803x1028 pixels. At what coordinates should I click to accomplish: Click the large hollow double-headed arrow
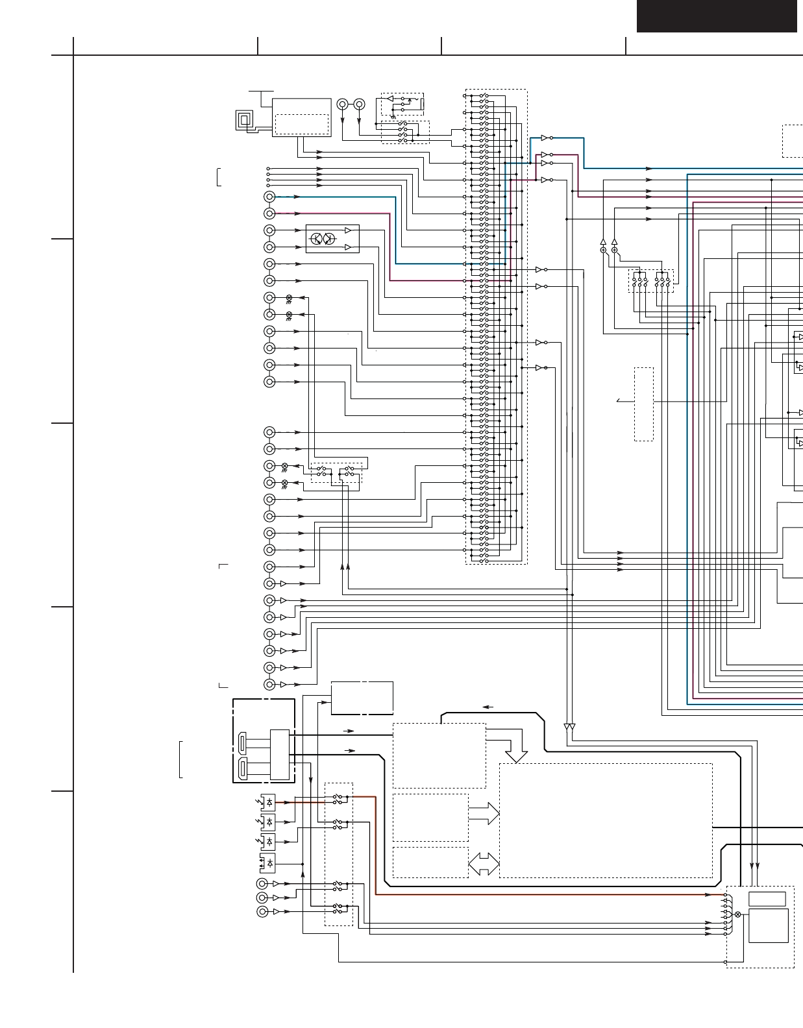tap(484, 864)
